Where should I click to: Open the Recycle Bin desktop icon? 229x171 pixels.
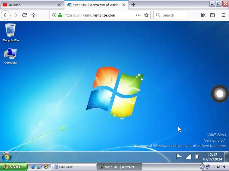(11, 32)
